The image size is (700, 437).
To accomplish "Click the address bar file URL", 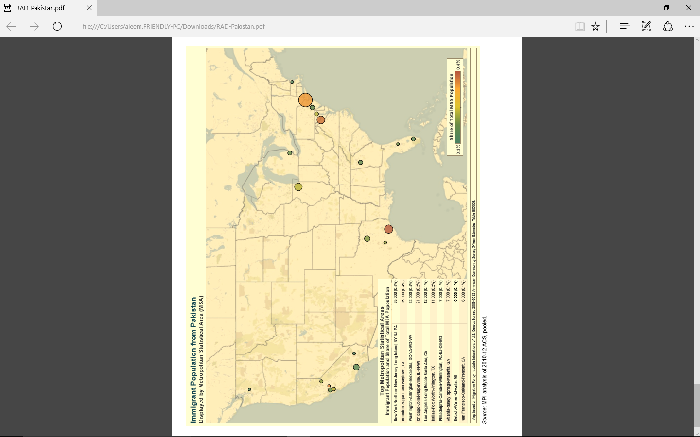I will [174, 26].
